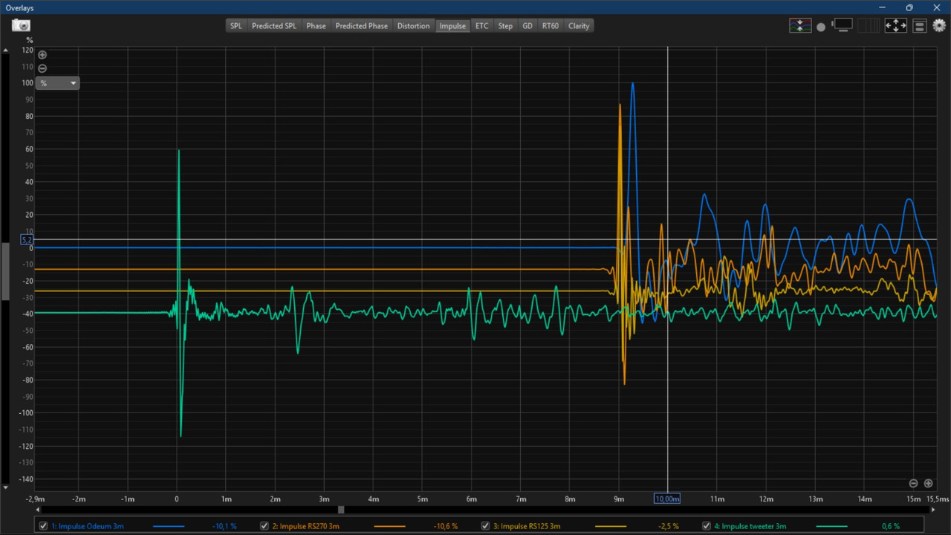Viewport: 951px width, 535px height.
Task: Open the Predicted Phase tab
Action: click(361, 25)
